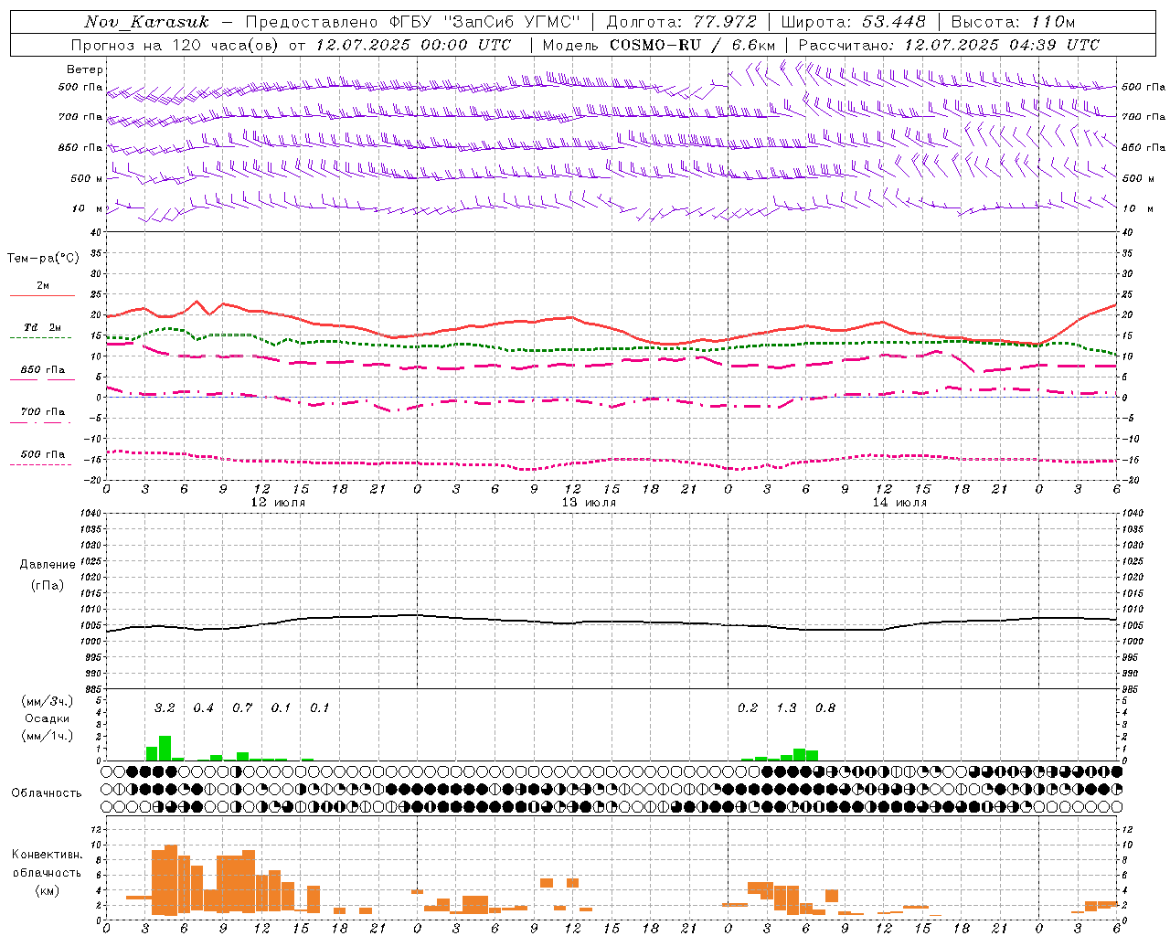Click the computed time Рассчитано: 12.07.2025 04:39 UTC
This screenshot has height=936, width=1170.
[x=949, y=45]
